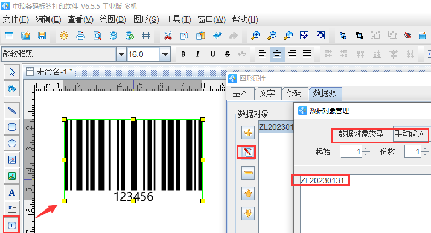Open the 帮助(H) menu
The image size is (431, 233).
(245, 20)
